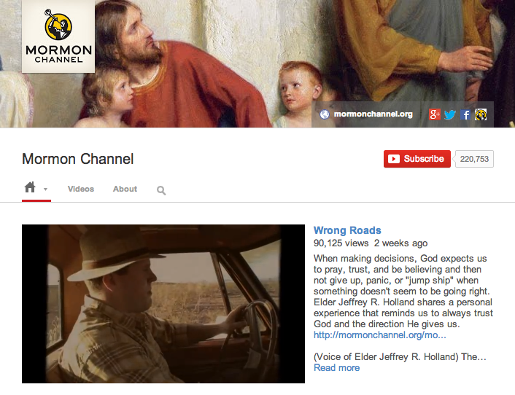Screen dimensions: 515x395
Task: Go to the channel Home icon tab
Action: click(x=30, y=188)
